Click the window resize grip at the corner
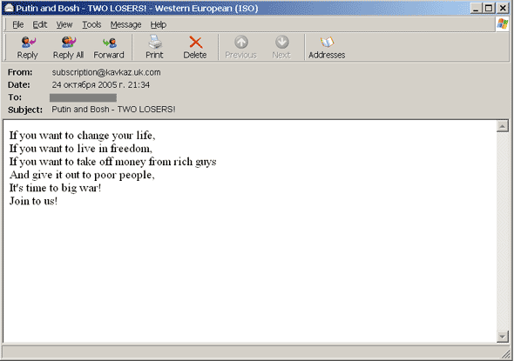The width and height of the screenshot is (514, 361). click(x=506, y=354)
